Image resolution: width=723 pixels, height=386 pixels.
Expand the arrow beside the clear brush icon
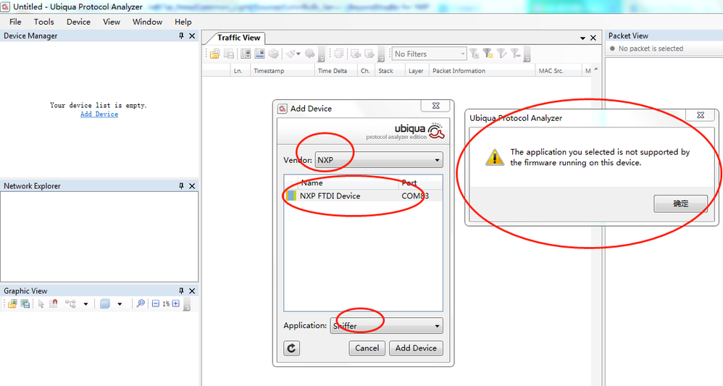(298, 54)
